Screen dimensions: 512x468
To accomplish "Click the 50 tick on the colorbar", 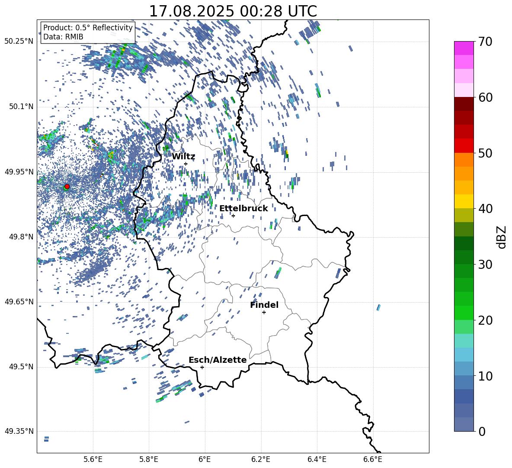I will pyautogui.click(x=485, y=153).
